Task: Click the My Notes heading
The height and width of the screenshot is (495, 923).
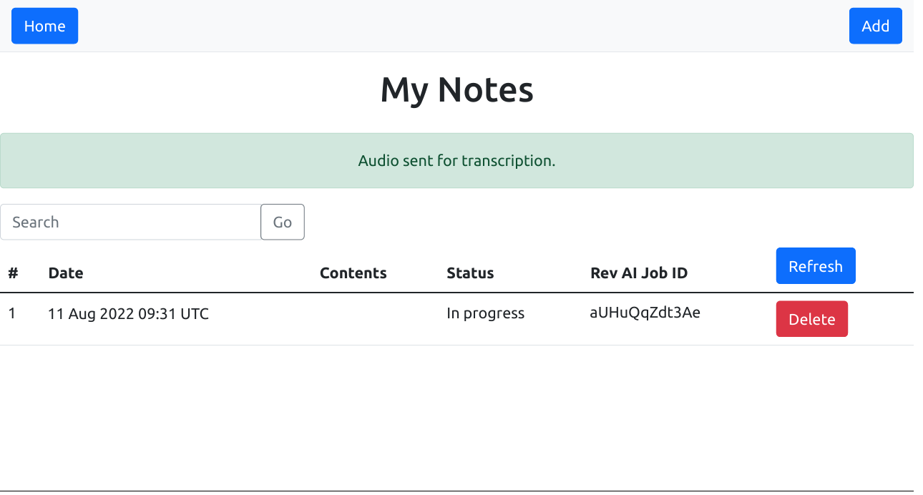Action: click(x=456, y=90)
